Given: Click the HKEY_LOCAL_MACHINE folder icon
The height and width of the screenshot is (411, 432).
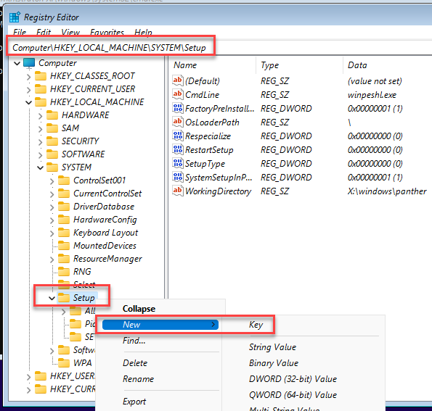Looking at the screenshot, I should pyautogui.click(x=41, y=102).
